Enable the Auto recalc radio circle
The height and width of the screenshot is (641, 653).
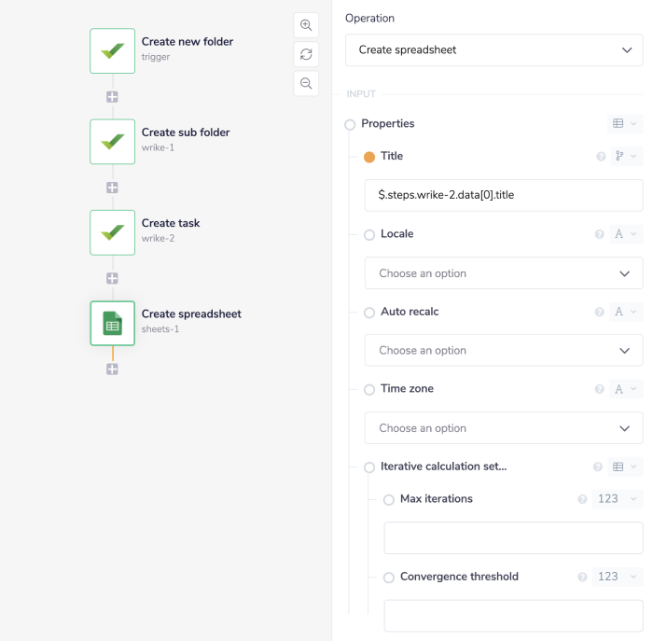369,313
